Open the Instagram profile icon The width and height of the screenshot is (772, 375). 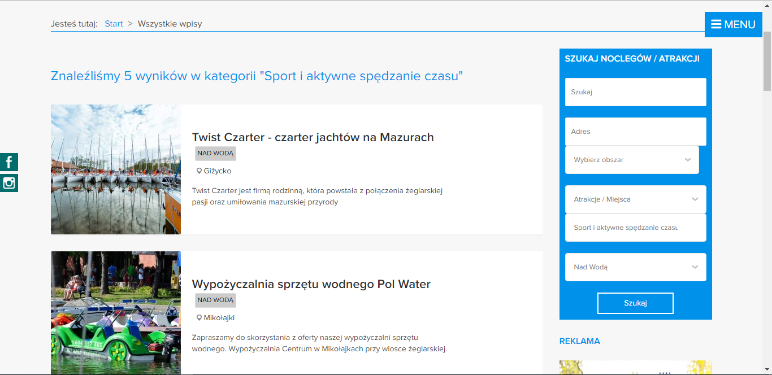point(9,183)
